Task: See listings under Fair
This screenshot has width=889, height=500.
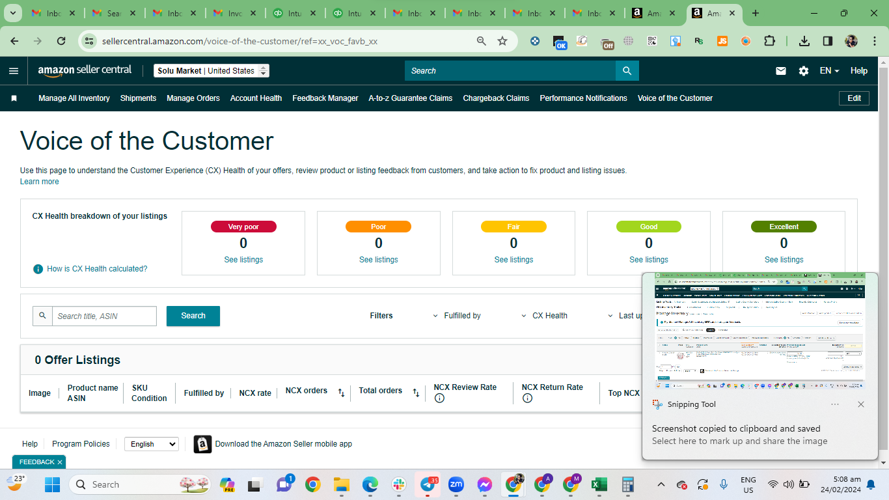Action: click(513, 260)
